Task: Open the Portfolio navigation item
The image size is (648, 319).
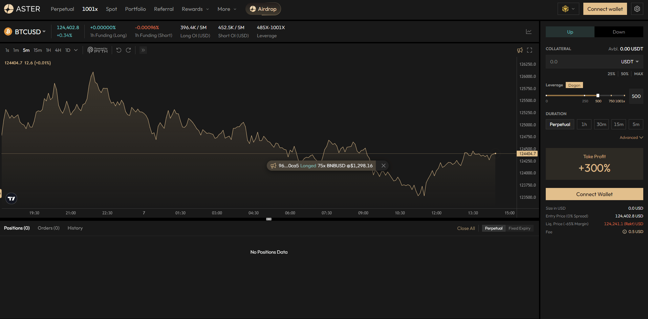Action: [x=135, y=9]
